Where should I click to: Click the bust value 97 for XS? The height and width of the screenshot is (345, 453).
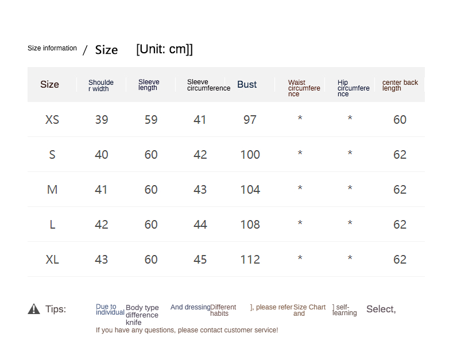[250, 120]
